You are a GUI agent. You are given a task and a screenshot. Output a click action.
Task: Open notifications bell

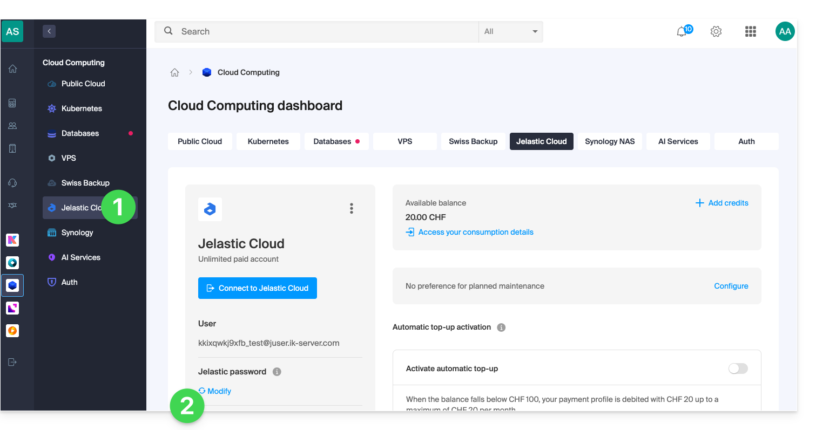(x=682, y=32)
